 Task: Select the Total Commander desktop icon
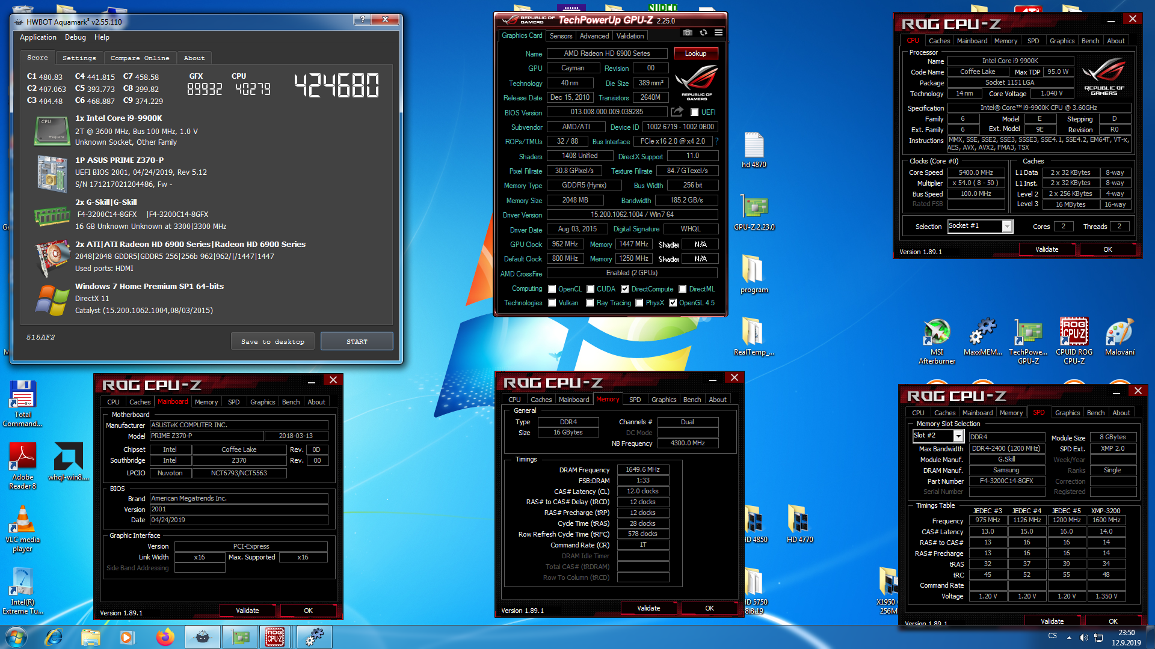point(22,403)
